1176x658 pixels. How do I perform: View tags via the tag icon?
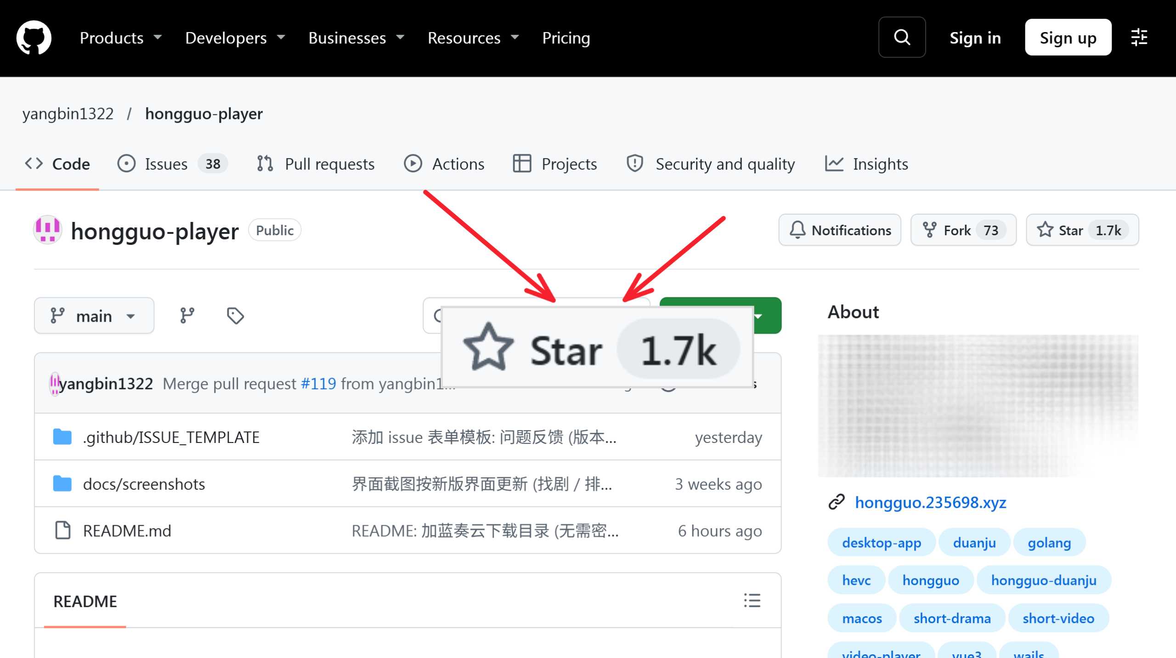(x=235, y=316)
